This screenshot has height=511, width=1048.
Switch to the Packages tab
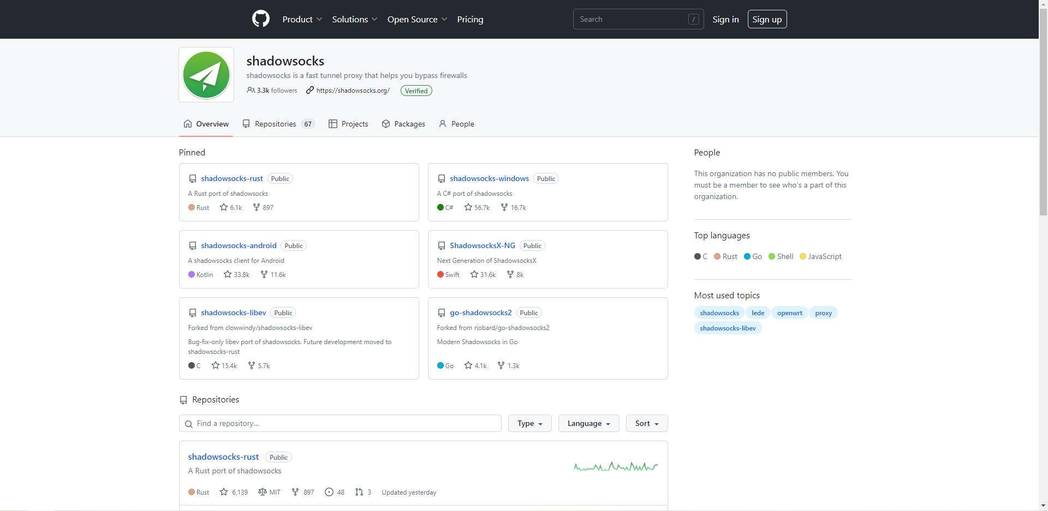coord(403,124)
